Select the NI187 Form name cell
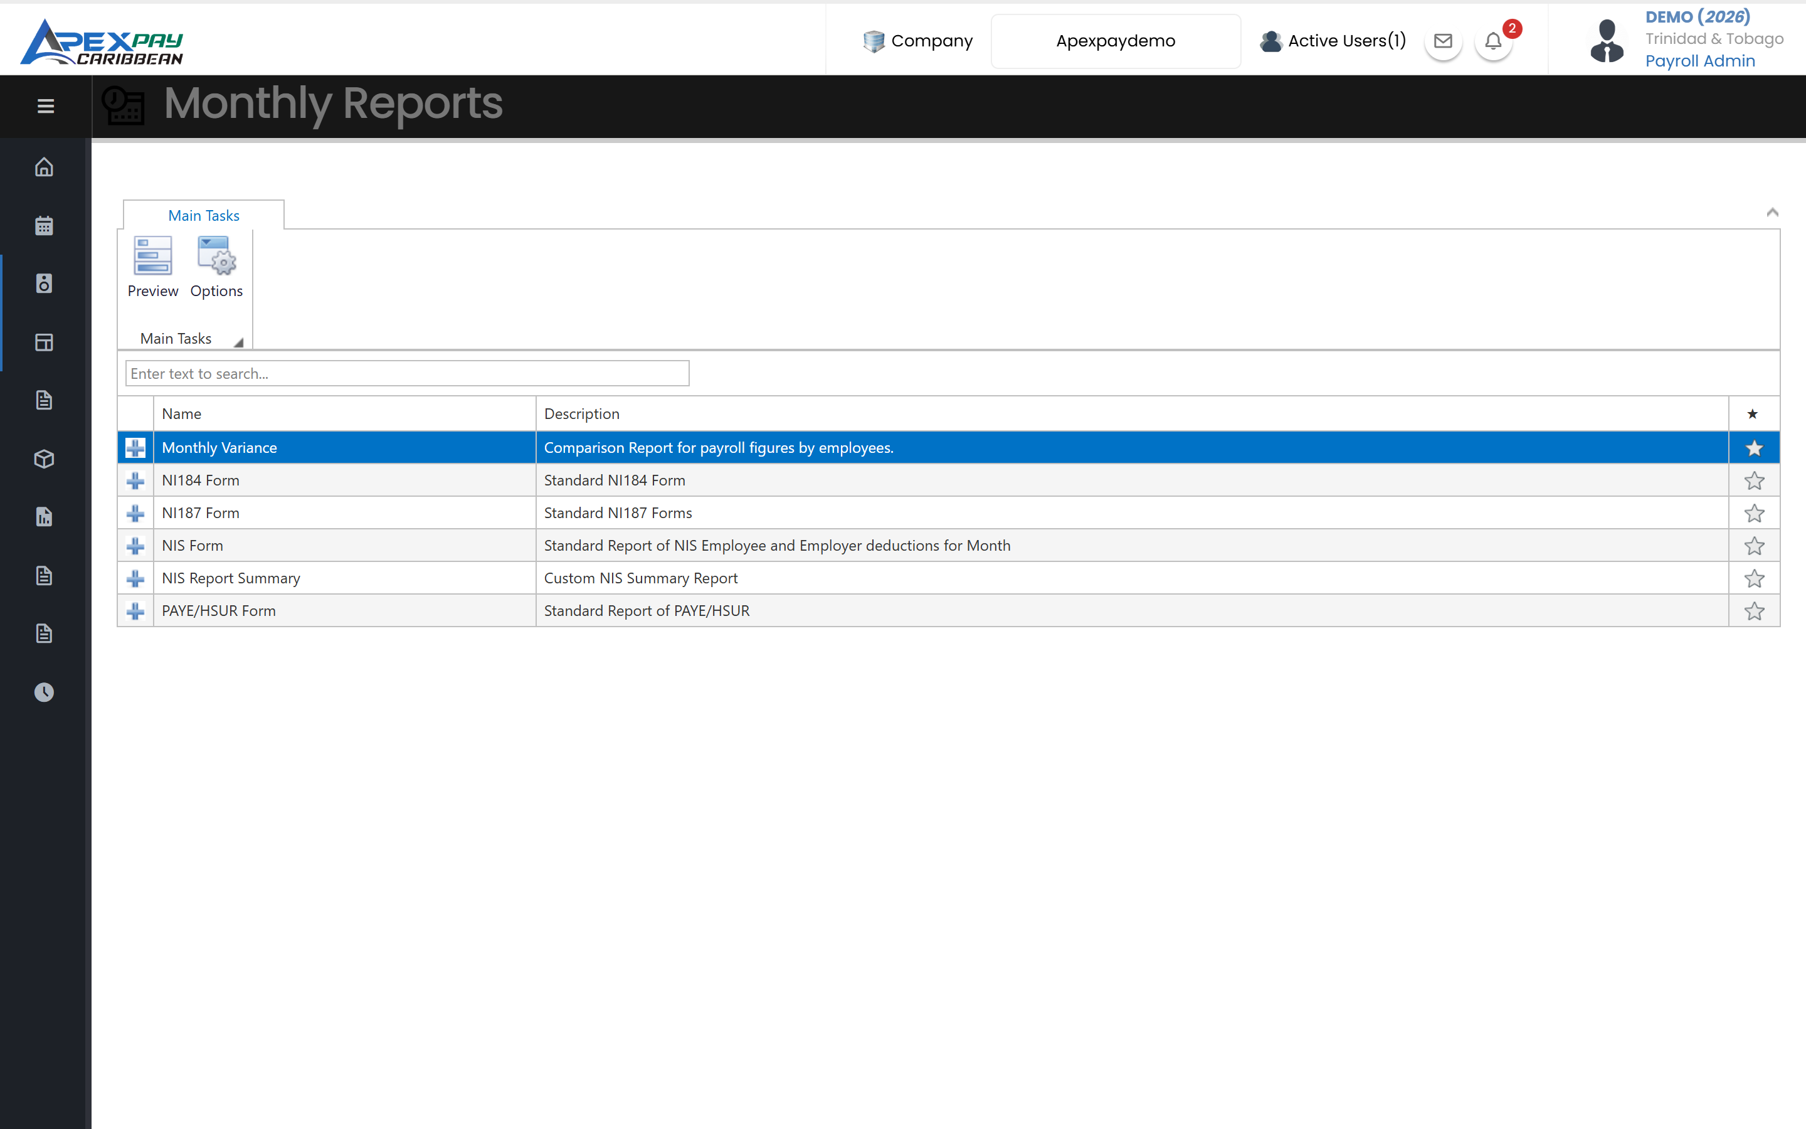The image size is (1806, 1129). click(x=344, y=514)
